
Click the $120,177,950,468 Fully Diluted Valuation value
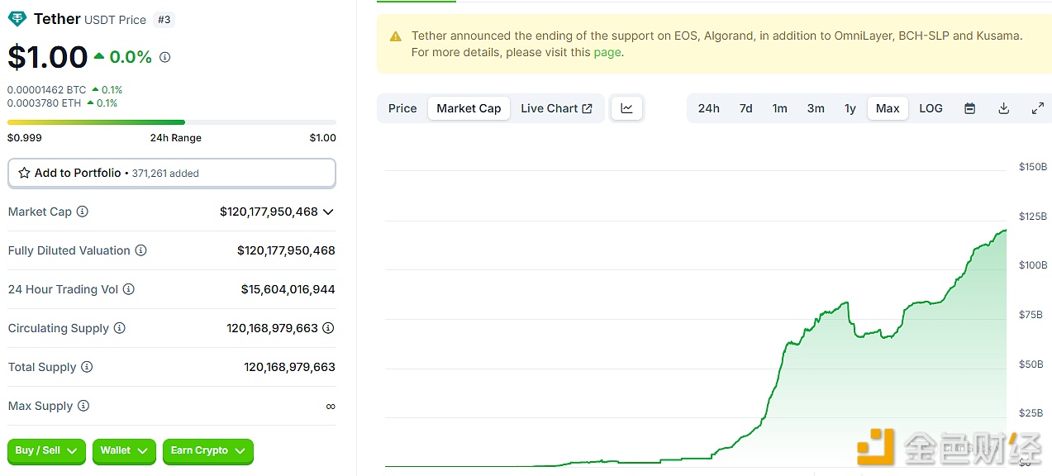pyautogui.click(x=286, y=250)
